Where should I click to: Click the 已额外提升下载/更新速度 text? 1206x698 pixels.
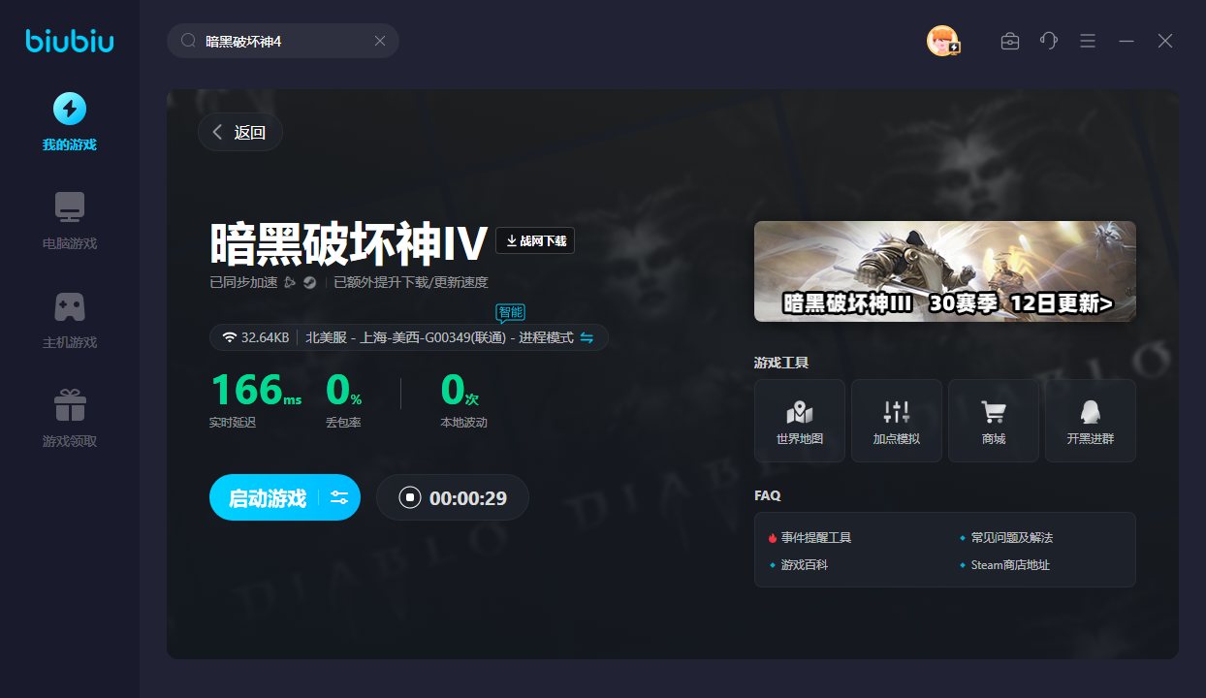(x=411, y=283)
